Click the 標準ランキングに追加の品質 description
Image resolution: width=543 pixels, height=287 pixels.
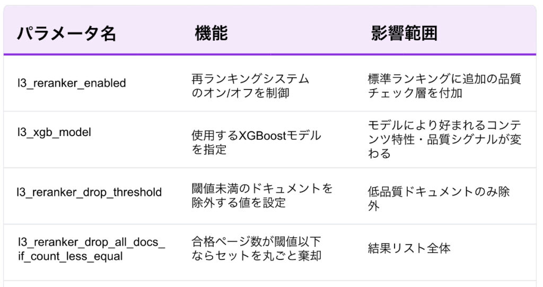[444, 79]
